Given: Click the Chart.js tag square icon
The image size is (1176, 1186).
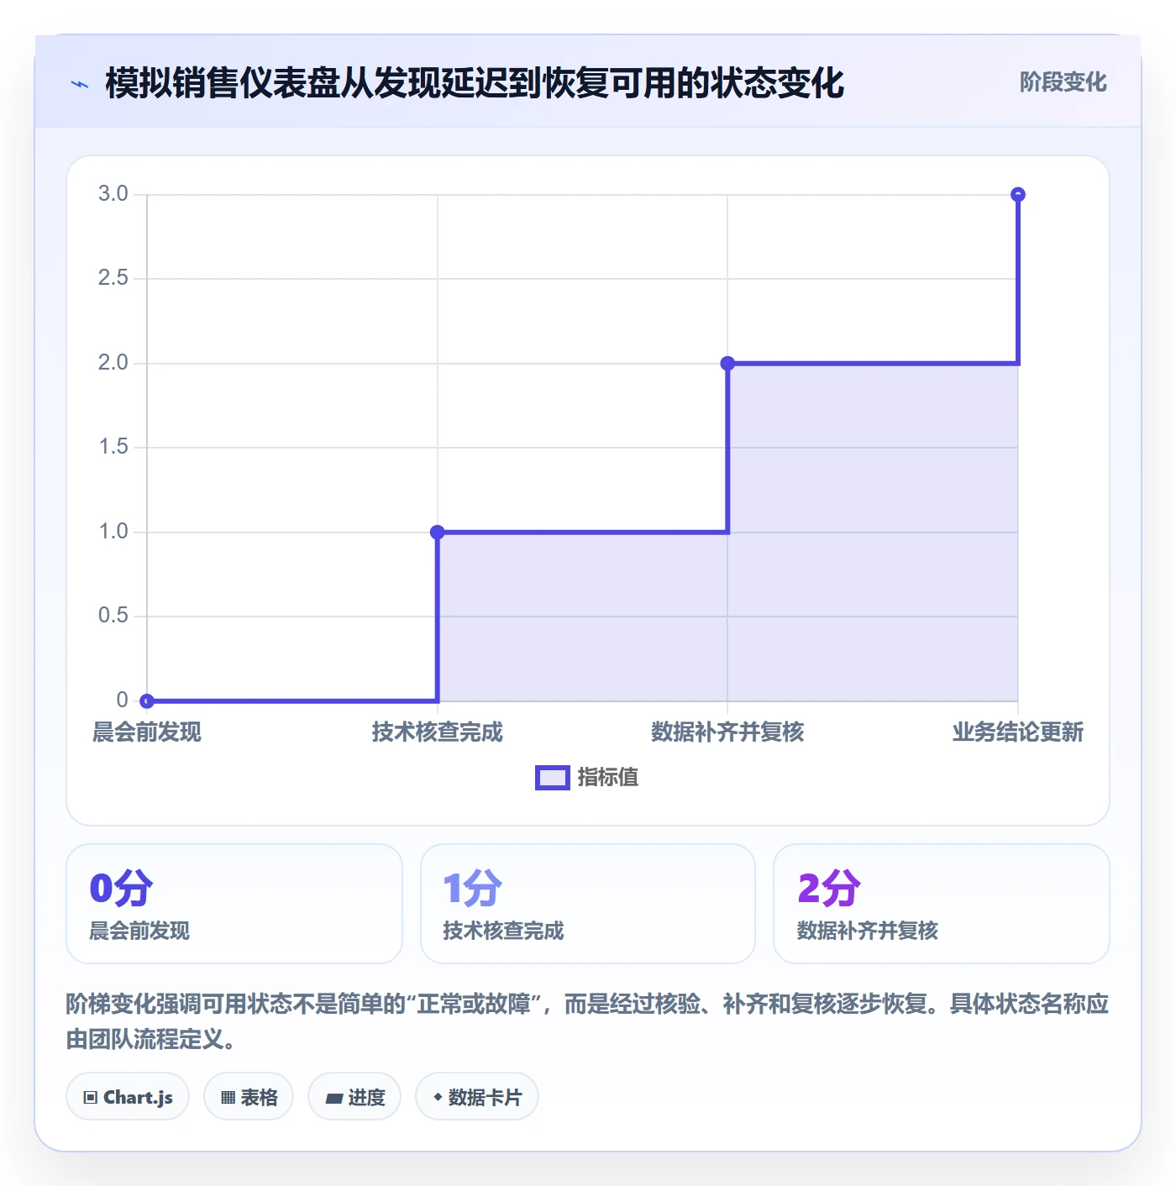Looking at the screenshot, I should pyautogui.click(x=91, y=1097).
